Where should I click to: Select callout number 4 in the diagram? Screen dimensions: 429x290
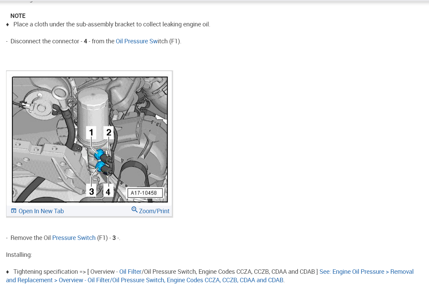pyautogui.click(x=108, y=192)
